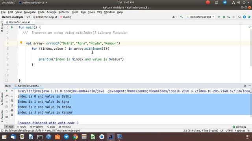Open the Problems tool window

pos(37,127)
